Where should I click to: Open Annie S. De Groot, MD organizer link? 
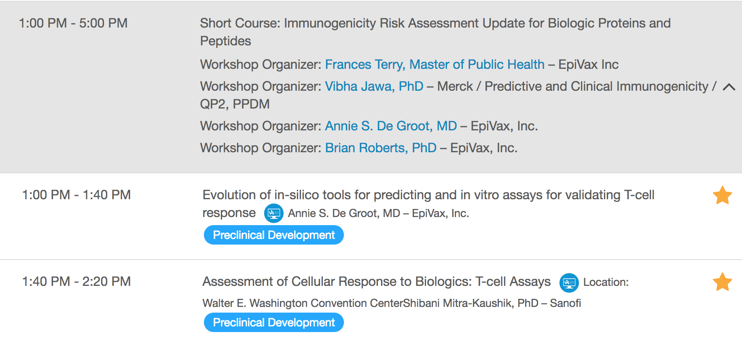tap(391, 126)
